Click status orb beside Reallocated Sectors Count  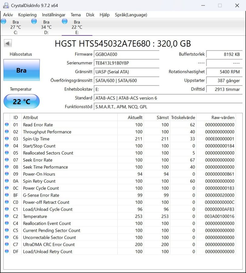(x=7, y=153)
